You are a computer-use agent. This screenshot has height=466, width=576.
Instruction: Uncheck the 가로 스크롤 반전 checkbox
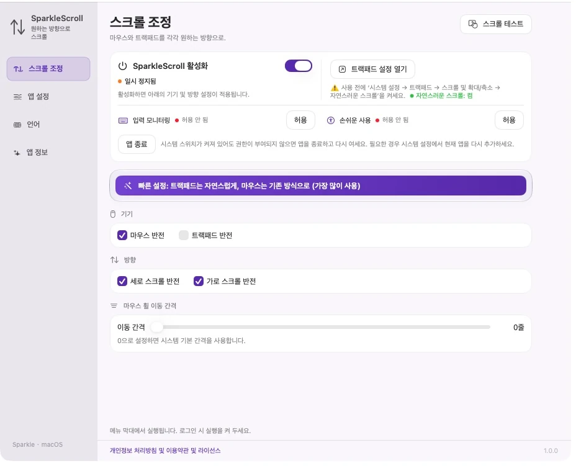[x=199, y=281]
